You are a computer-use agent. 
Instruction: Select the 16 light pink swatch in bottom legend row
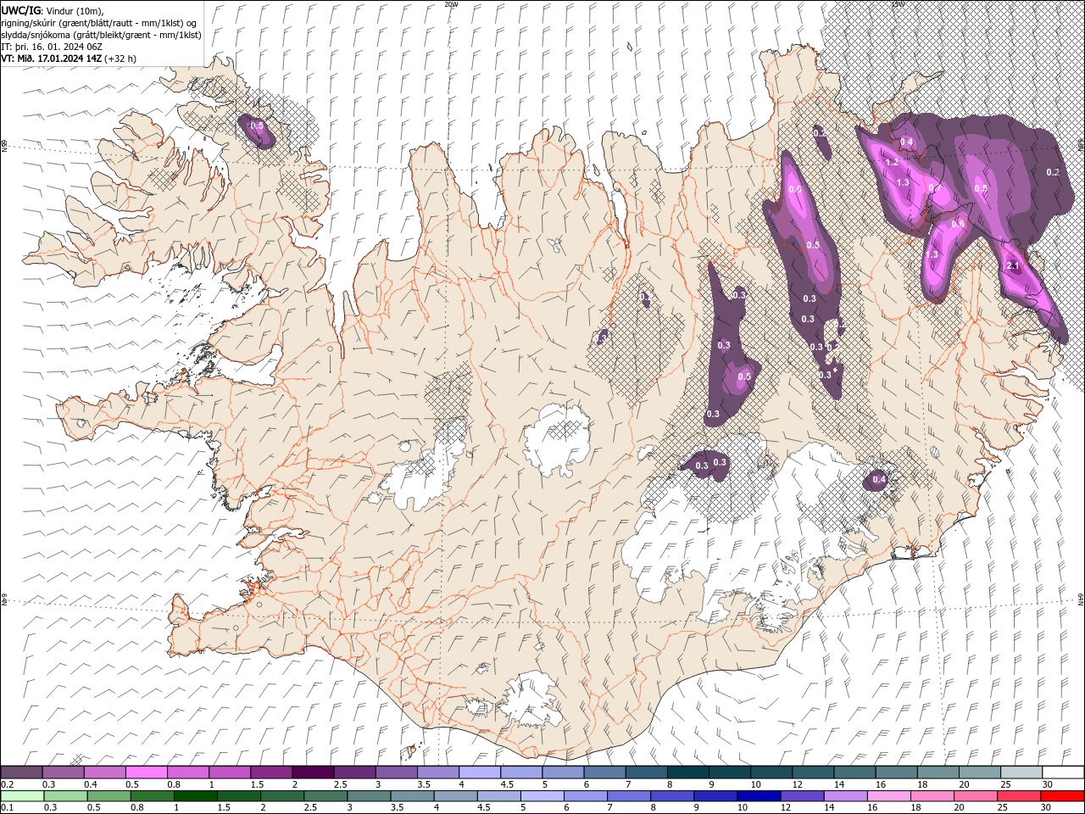pos(887,796)
